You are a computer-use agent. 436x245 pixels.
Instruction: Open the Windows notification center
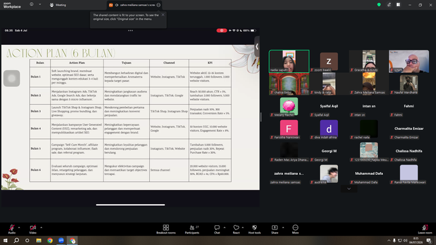429,240
